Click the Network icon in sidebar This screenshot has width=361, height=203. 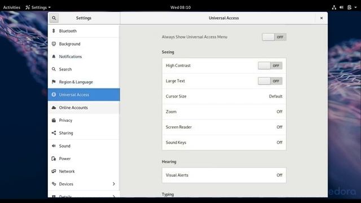click(54, 171)
